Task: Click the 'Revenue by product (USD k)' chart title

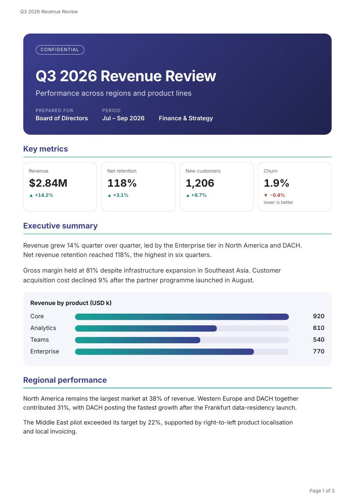Action: (71, 303)
